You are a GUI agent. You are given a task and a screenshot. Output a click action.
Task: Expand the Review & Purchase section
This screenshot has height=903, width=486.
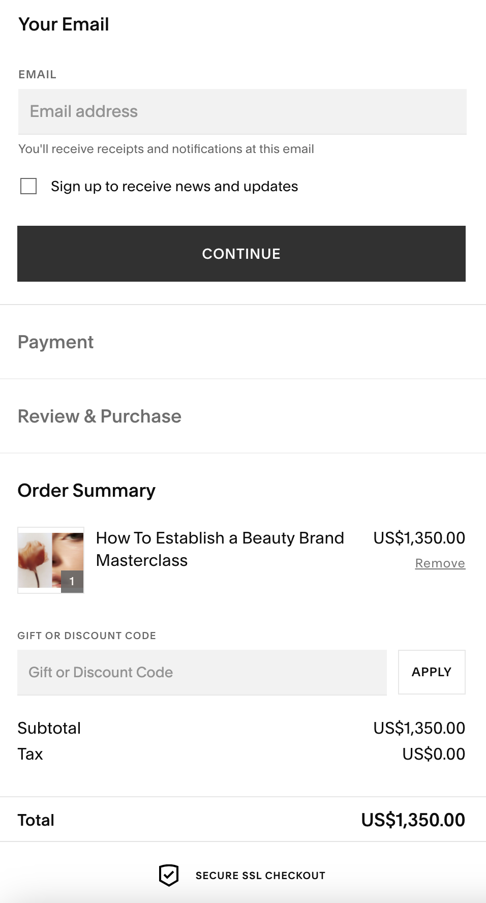tap(100, 416)
